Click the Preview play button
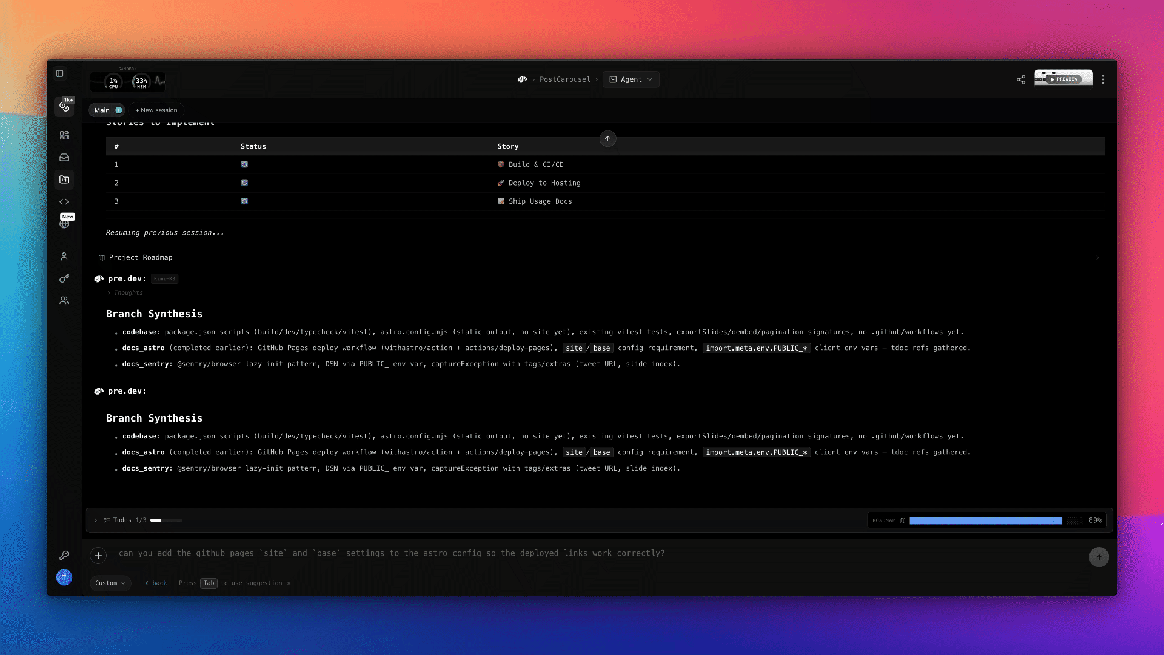 1063,79
